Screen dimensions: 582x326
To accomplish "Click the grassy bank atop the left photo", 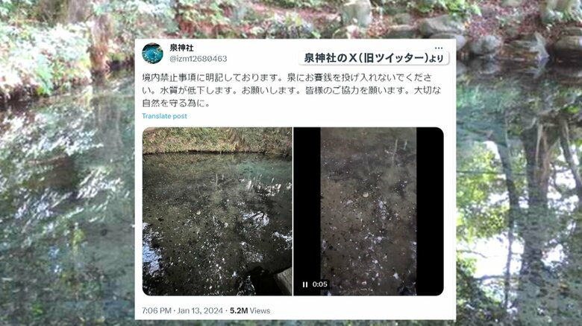I will pyautogui.click(x=217, y=140).
